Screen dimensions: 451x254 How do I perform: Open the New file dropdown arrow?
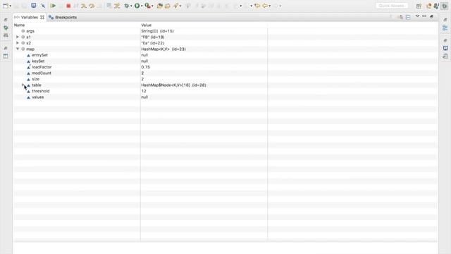pos(11,6)
